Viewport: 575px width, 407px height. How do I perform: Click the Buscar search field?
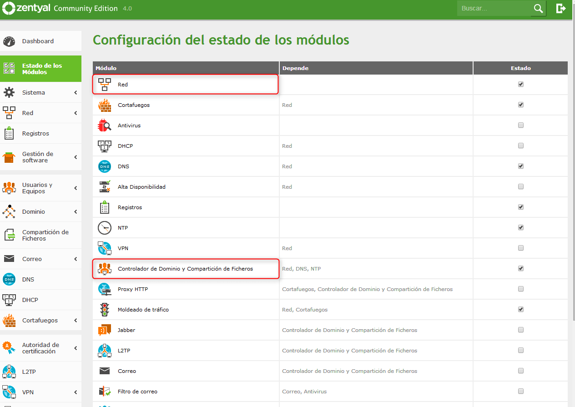coord(493,9)
